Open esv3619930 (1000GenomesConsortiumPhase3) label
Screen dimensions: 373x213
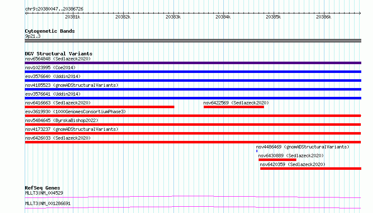point(75,112)
